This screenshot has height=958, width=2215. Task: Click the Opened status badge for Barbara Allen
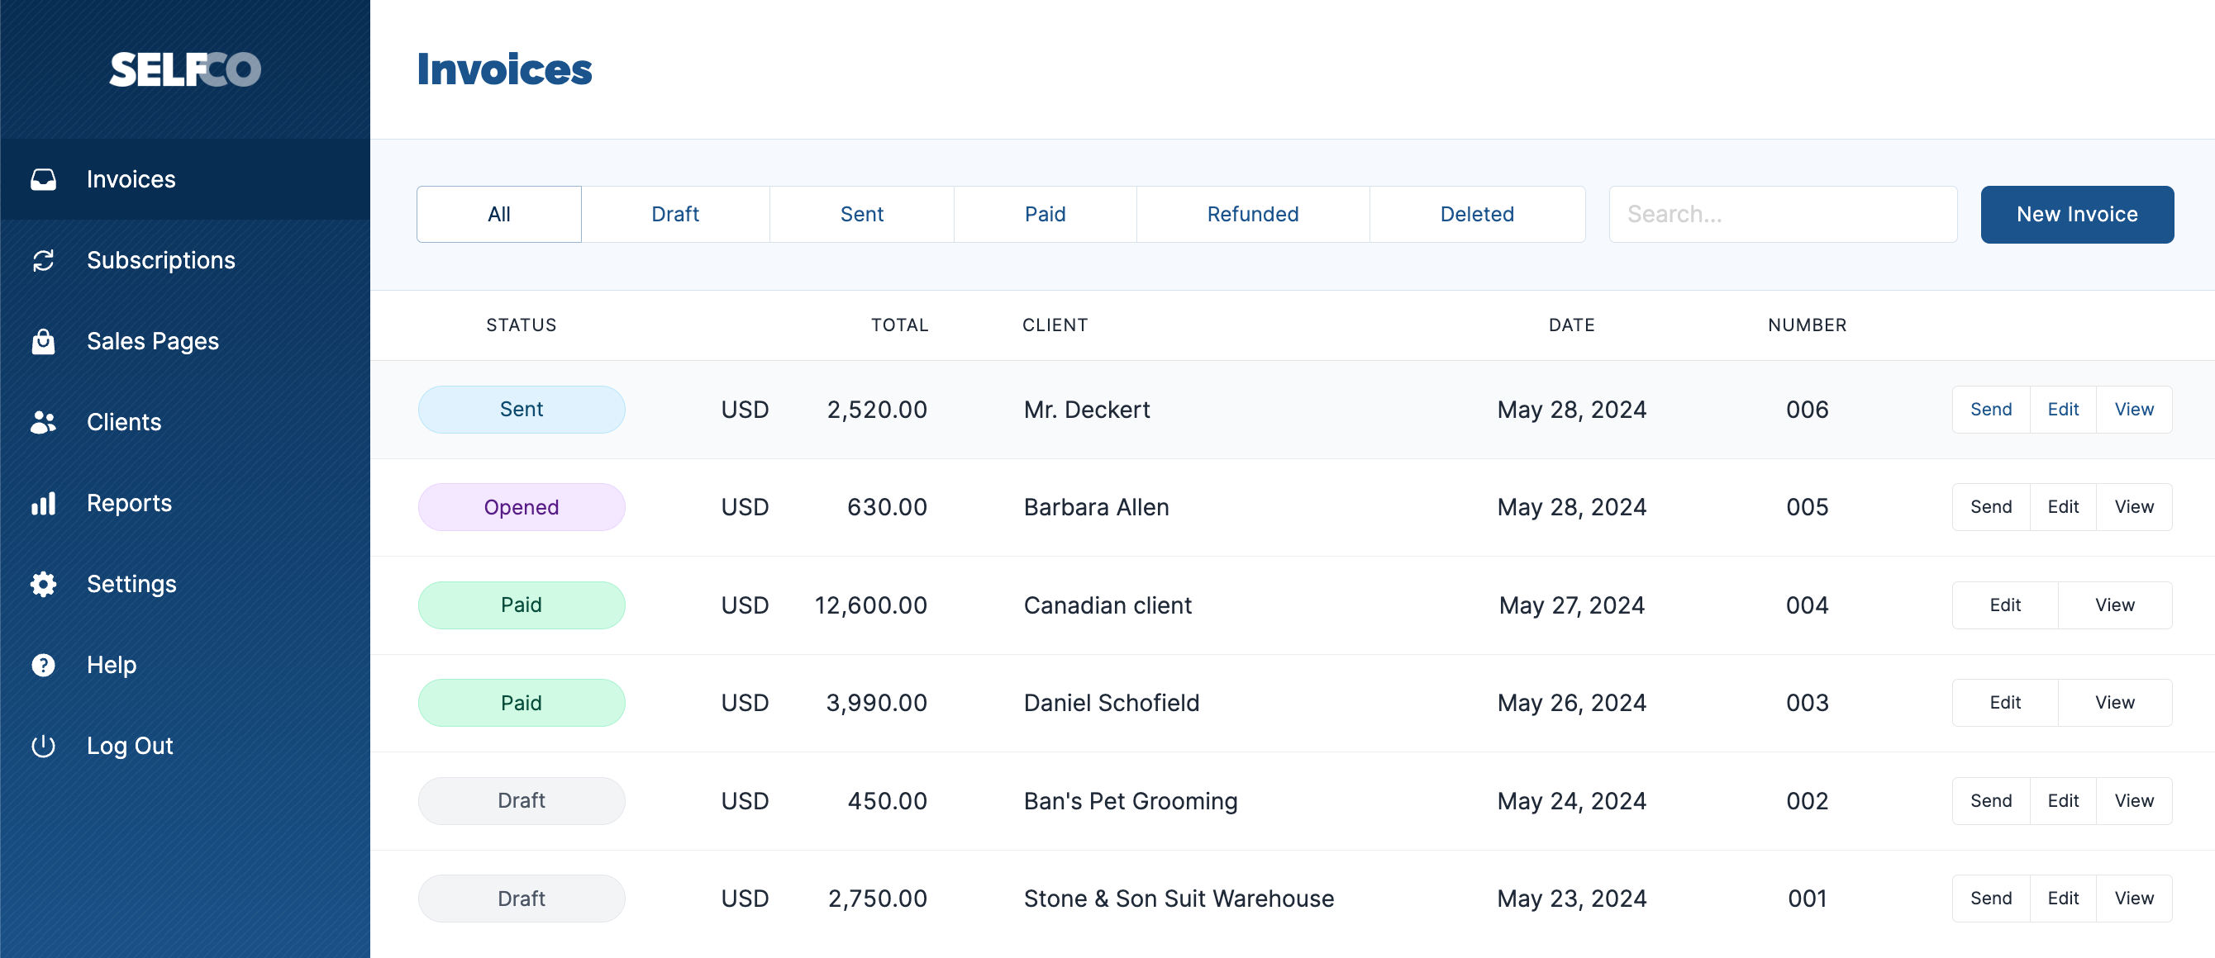(522, 507)
